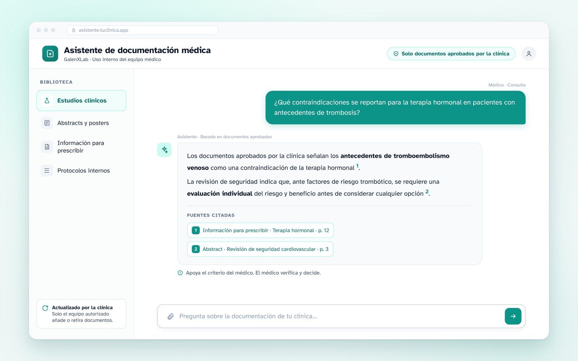
Task: Click the flask icon for Estudios clínicos
Action: 47,100
